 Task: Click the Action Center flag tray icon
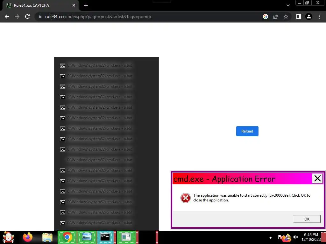(280, 237)
